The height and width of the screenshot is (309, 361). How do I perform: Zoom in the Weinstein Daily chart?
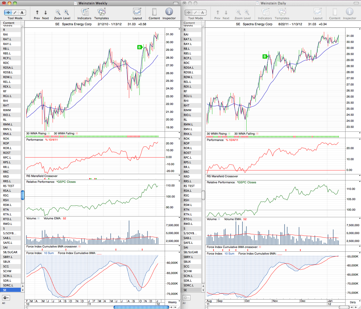pyautogui.click(x=247, y=12)
